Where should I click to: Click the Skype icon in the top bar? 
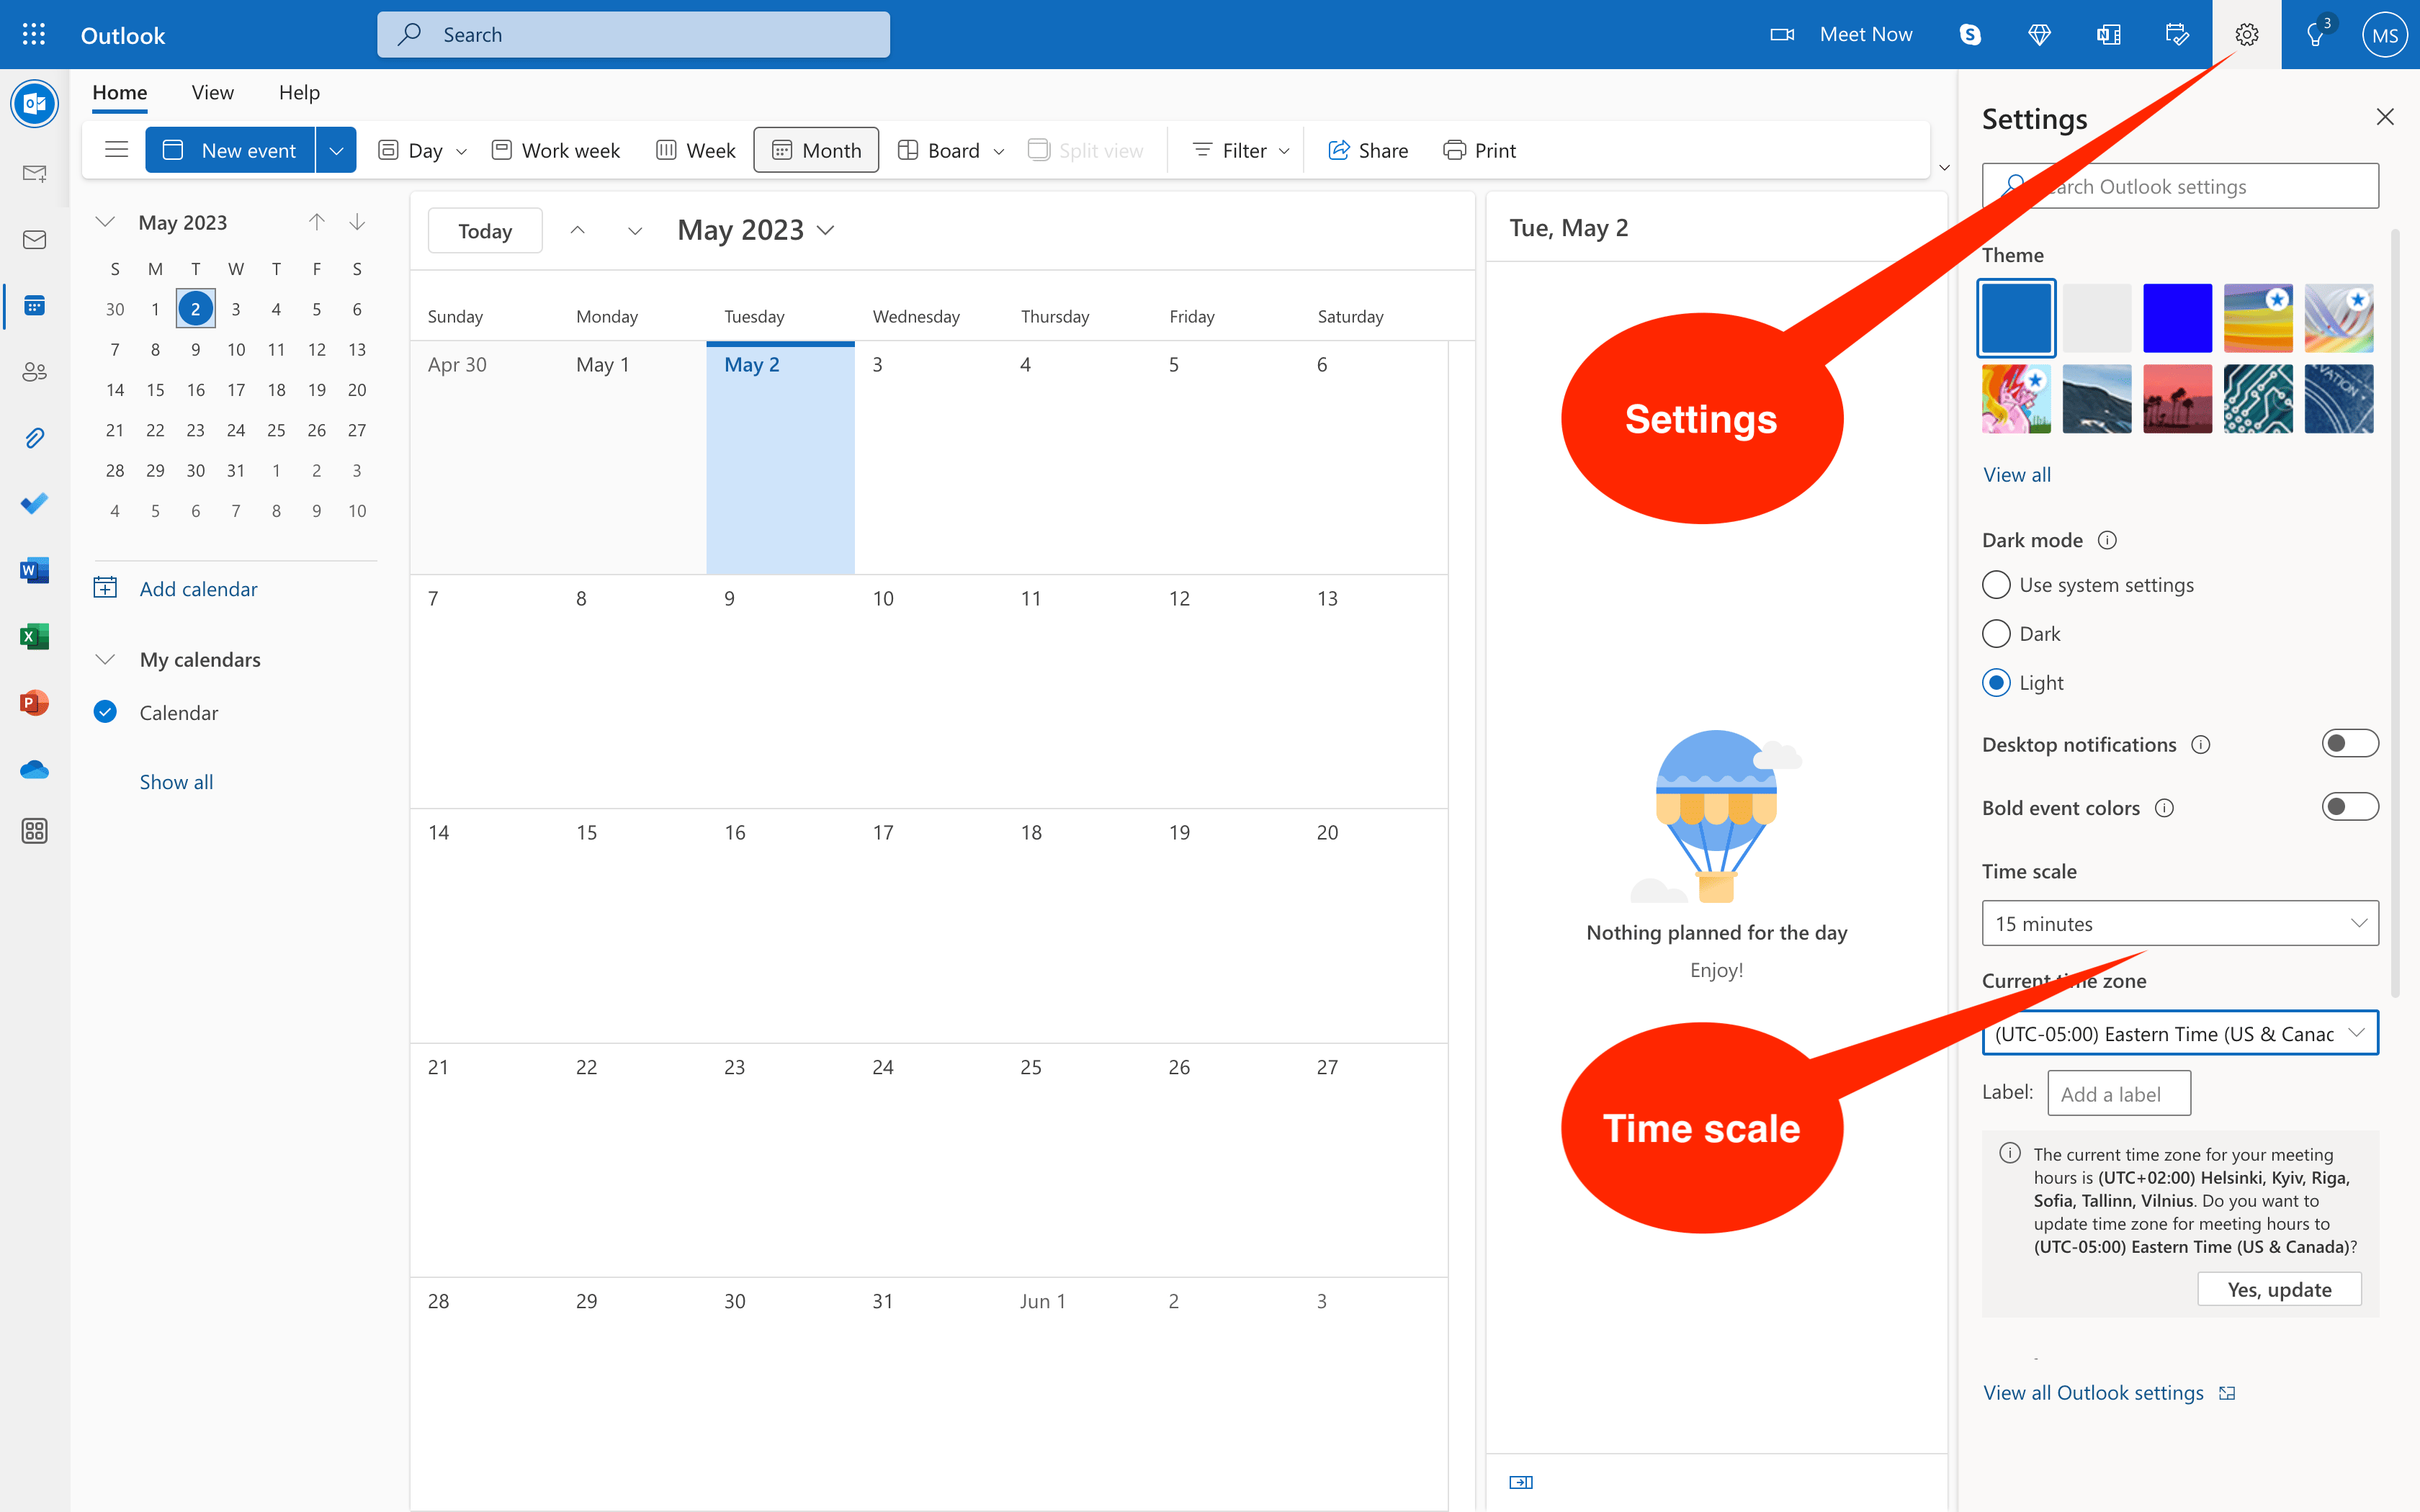(x=1969, y=33)
